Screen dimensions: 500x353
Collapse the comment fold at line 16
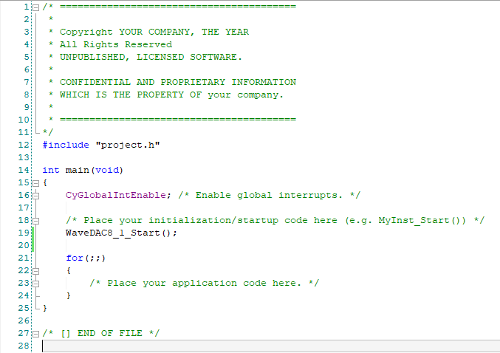point(36,196)
